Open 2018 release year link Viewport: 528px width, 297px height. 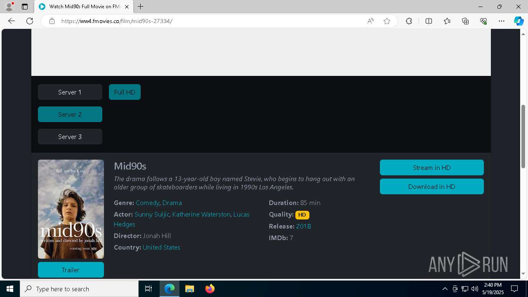(x=304, y=226)
